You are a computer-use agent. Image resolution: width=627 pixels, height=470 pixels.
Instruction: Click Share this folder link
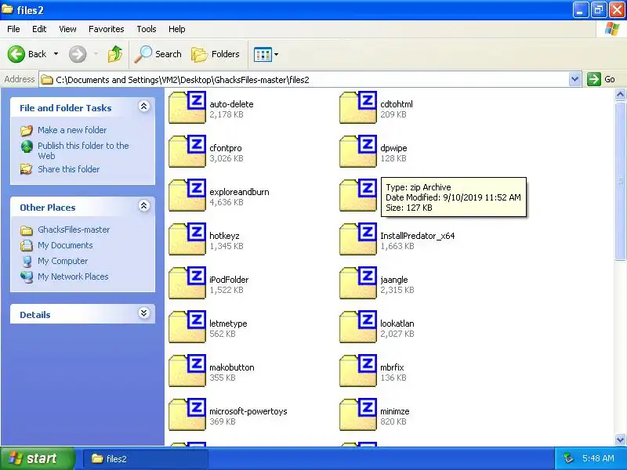(x=69, y=169)
